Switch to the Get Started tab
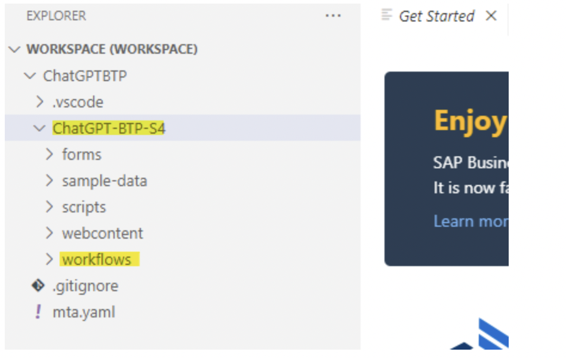Viewport: 566px width, 358px height. point(436,16)
